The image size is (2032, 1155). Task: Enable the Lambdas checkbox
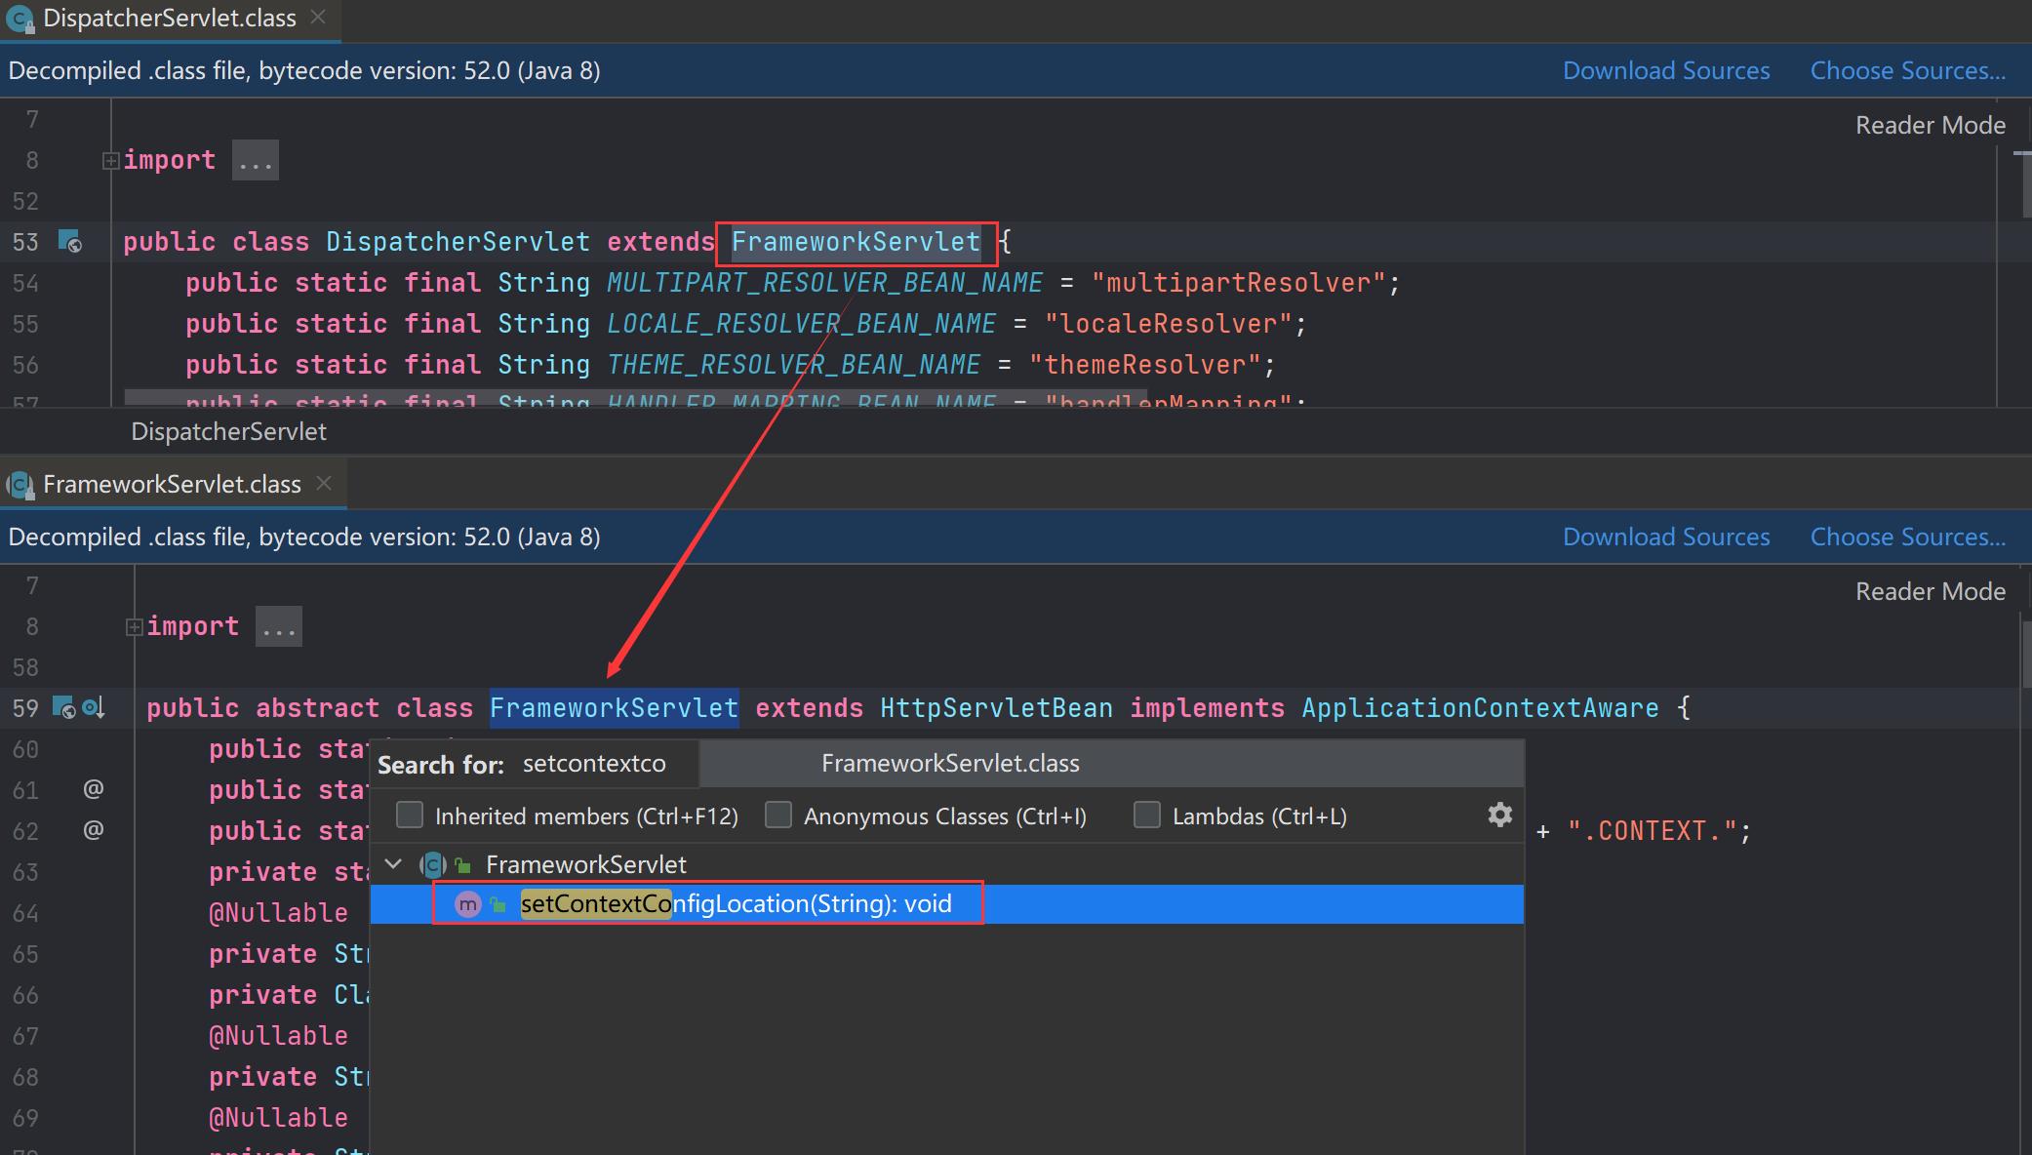(x=1147, y=815)
